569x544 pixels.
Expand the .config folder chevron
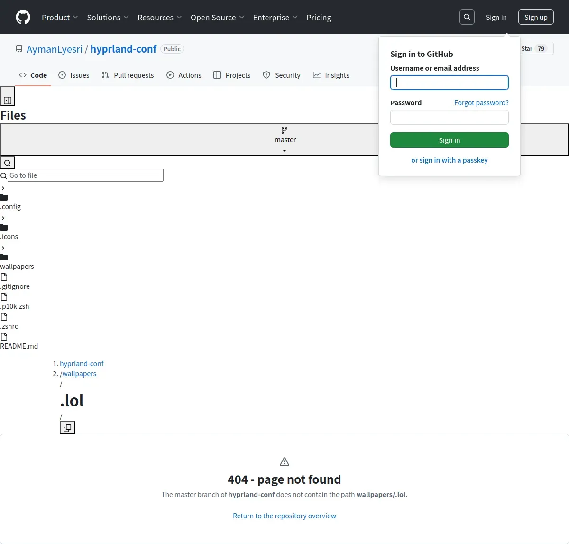[x=3, y=188]
